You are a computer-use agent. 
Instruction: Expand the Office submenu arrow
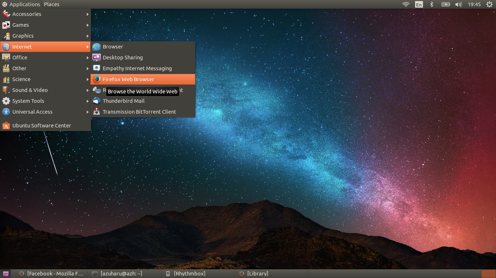(x=88, y=58)
